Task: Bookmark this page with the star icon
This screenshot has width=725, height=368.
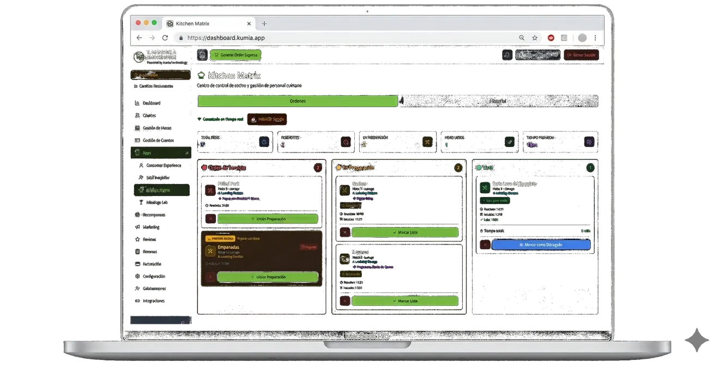Action: [535, 38]
